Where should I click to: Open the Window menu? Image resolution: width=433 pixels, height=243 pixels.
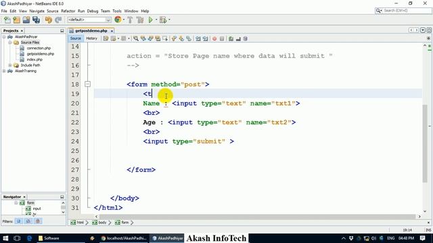[131, 11]
